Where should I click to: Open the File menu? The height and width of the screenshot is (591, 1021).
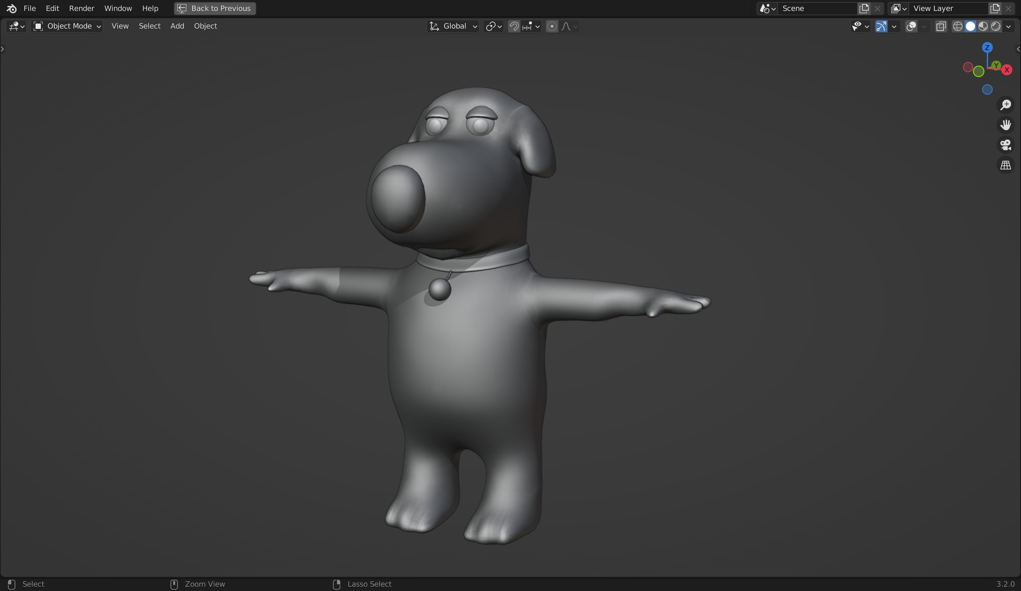tap(30, 8)
